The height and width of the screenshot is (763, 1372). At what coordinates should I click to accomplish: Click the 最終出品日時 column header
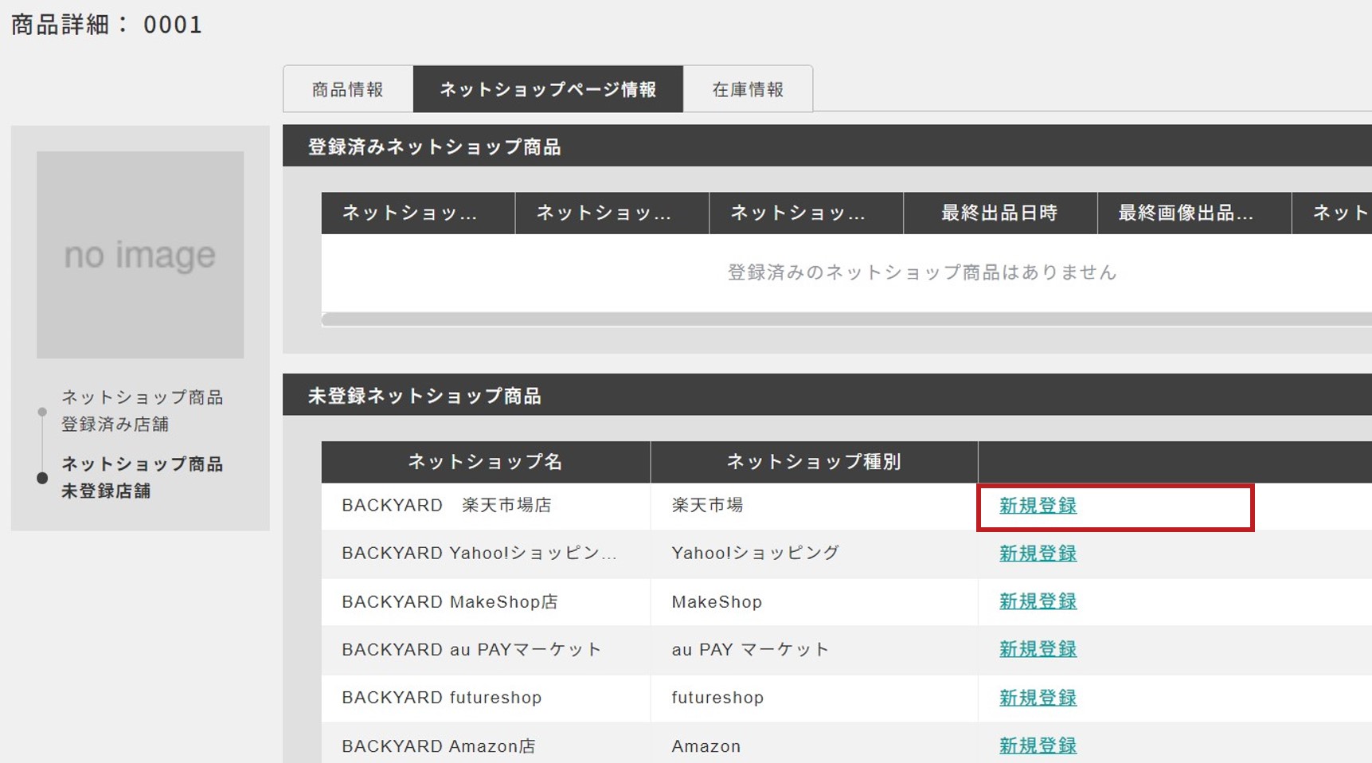click(x=1000, y=213)
